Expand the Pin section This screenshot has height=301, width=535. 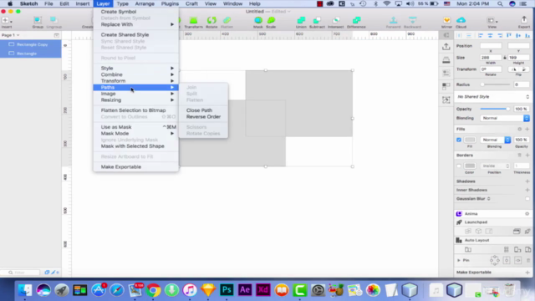point(459,260)
